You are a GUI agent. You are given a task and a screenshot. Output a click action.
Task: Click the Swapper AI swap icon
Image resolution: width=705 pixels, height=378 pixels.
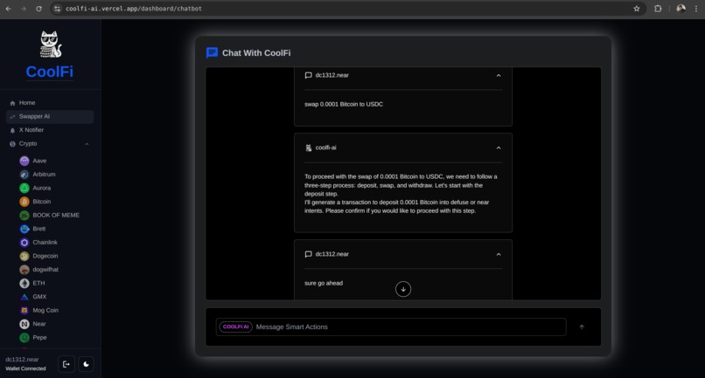12,117
